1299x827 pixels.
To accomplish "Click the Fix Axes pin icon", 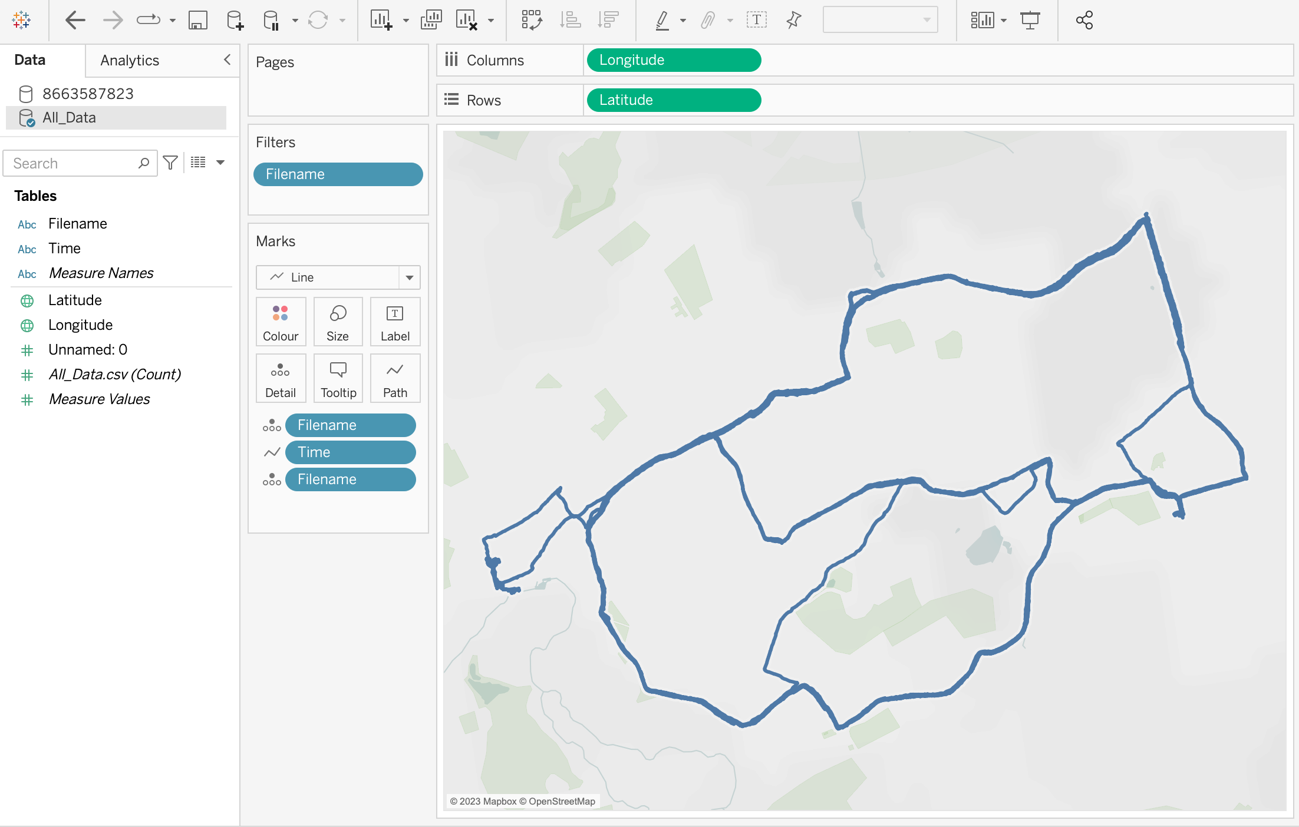I will pyautogui.click(x=793, y=21).
